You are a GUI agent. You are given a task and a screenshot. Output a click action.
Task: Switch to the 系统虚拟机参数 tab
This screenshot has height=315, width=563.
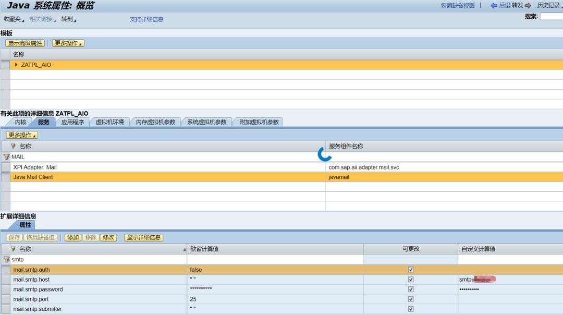207,122
